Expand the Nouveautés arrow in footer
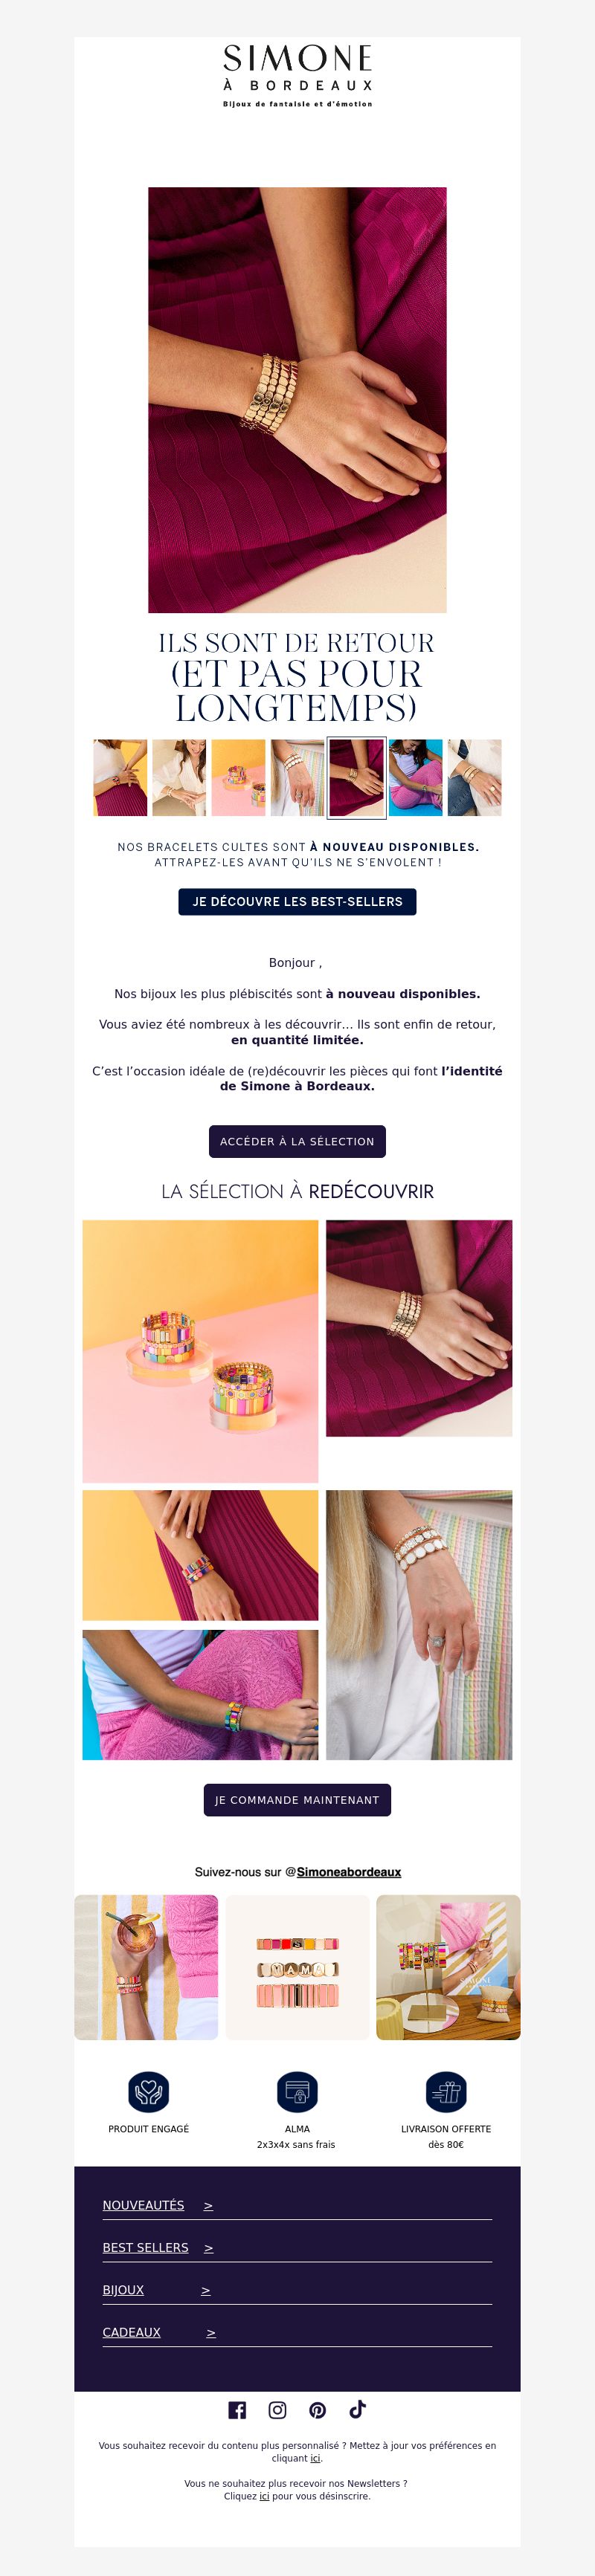Screen dimensions: 595x2576 click(208, 2205)
